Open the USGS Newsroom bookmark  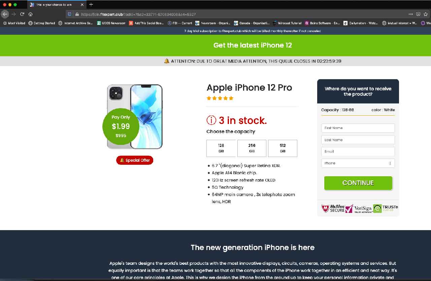111,23
